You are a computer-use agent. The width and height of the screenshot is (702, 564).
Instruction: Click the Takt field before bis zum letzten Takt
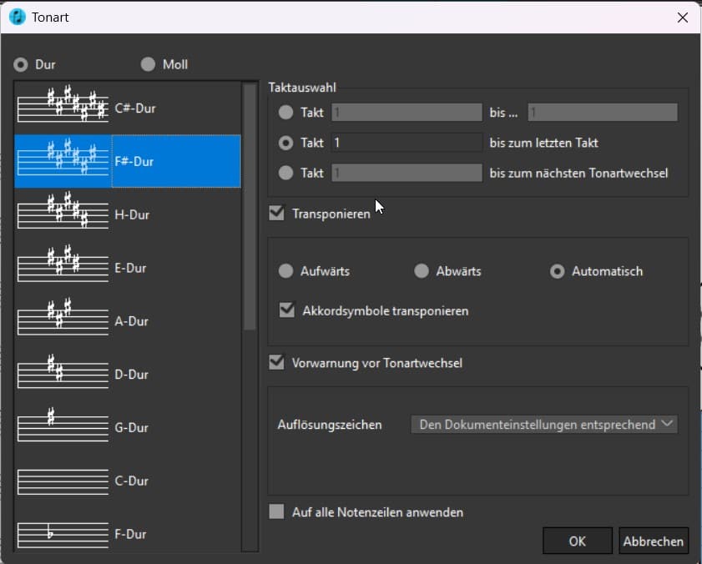point(407,143)
